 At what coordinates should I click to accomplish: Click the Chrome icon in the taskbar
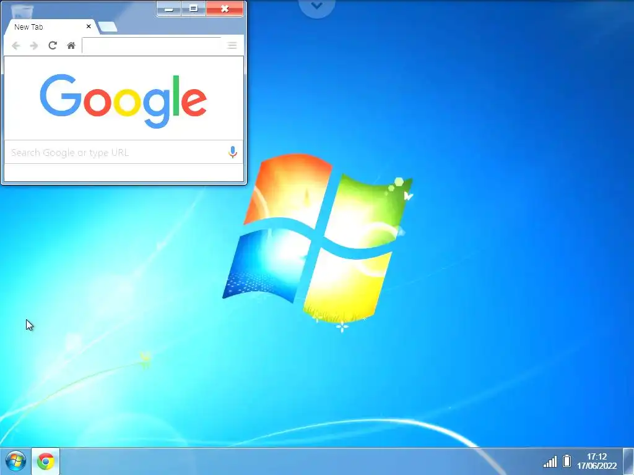pos(46,461)
